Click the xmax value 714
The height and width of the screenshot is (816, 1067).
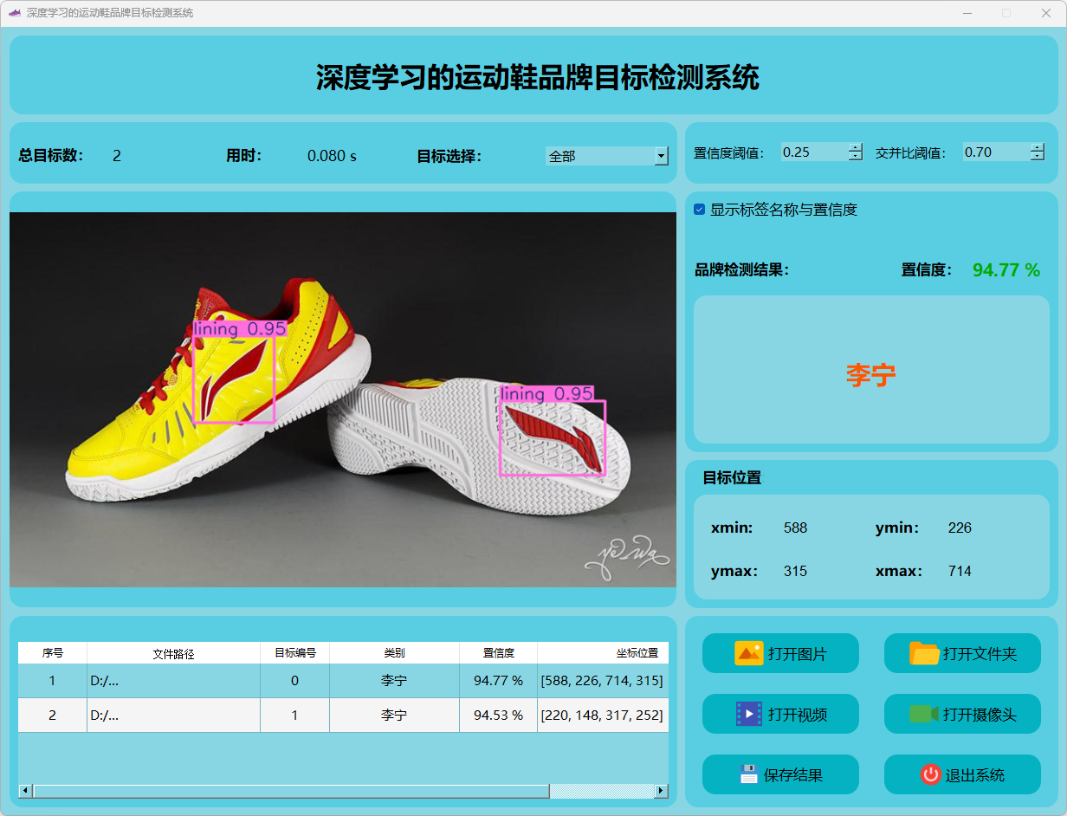960,571
